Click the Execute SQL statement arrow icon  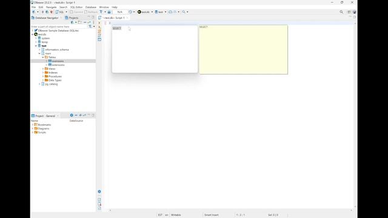99,23
